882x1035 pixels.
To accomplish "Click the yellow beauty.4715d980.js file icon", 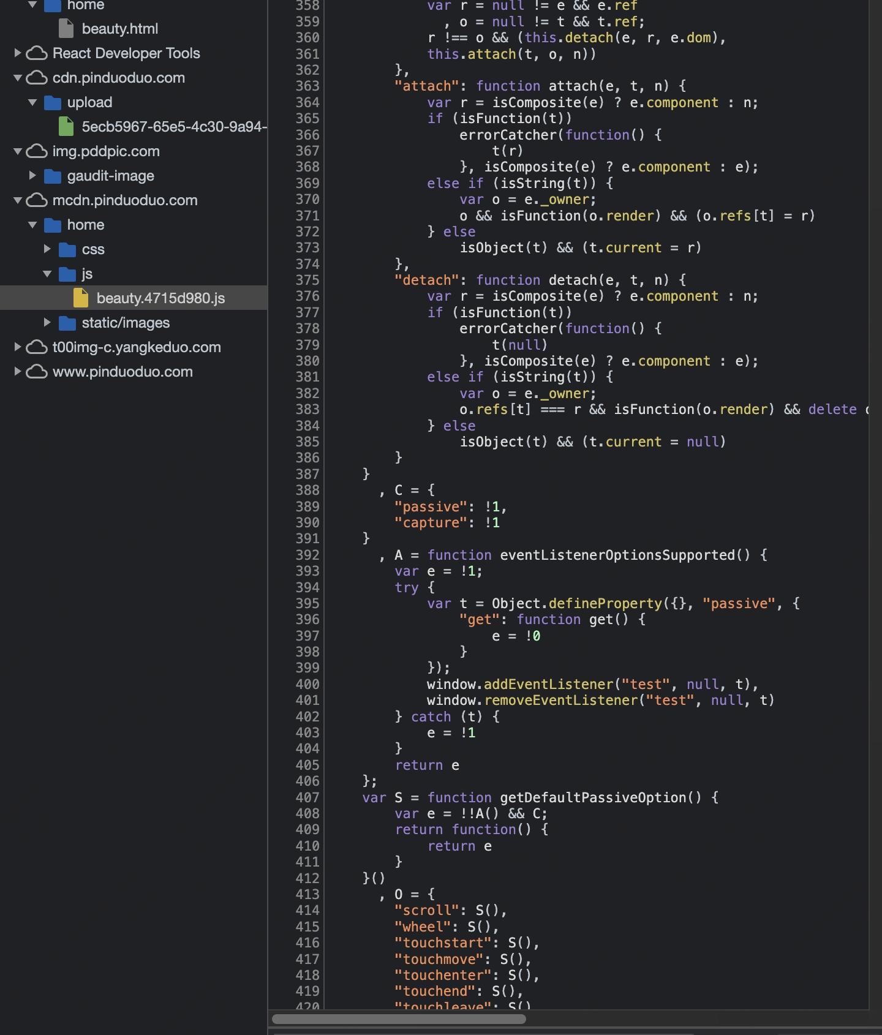I will click(81, 298).
